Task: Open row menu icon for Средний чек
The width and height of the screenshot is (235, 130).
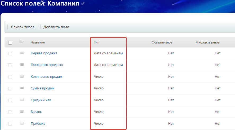Action: click(22, 100)
